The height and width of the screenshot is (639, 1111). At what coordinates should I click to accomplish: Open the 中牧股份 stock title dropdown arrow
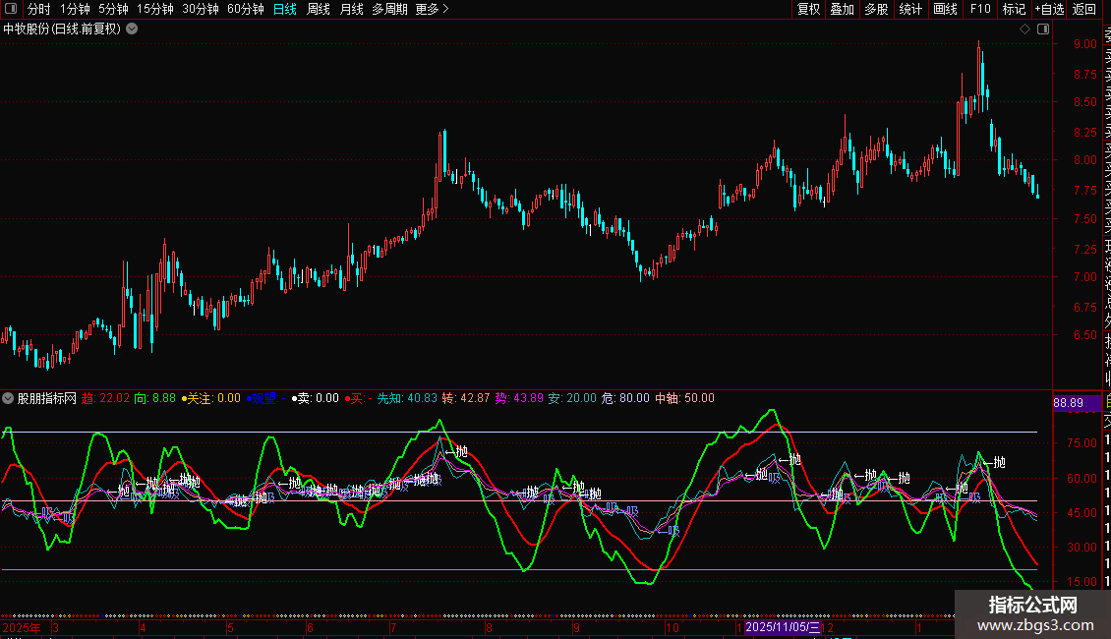coord(132,29)
